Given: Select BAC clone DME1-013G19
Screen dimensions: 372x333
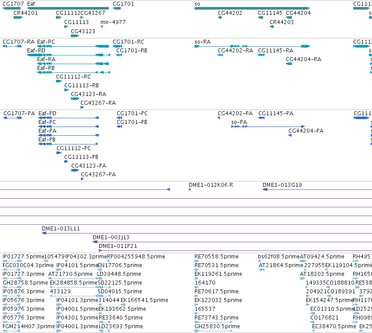Looking at the screenshot, I should (x=282, y=185).
